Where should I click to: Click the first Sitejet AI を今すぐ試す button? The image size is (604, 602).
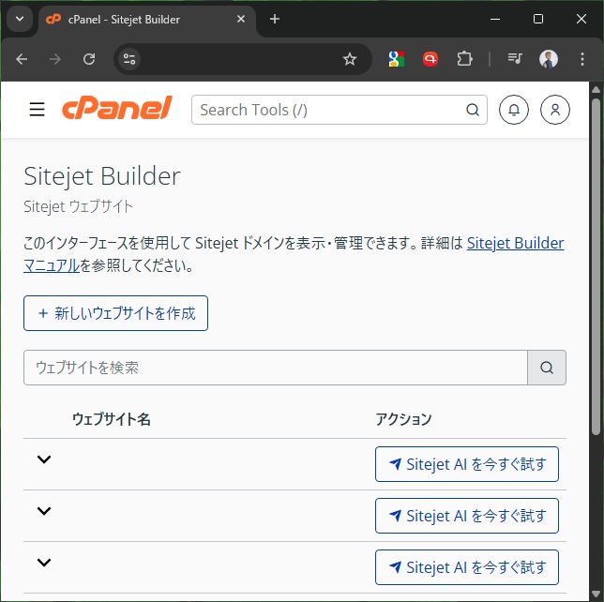point(466,464)
